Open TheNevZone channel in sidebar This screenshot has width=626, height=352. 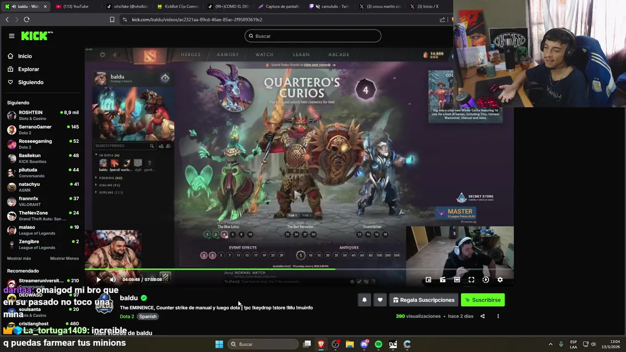(x=43, y=216)
